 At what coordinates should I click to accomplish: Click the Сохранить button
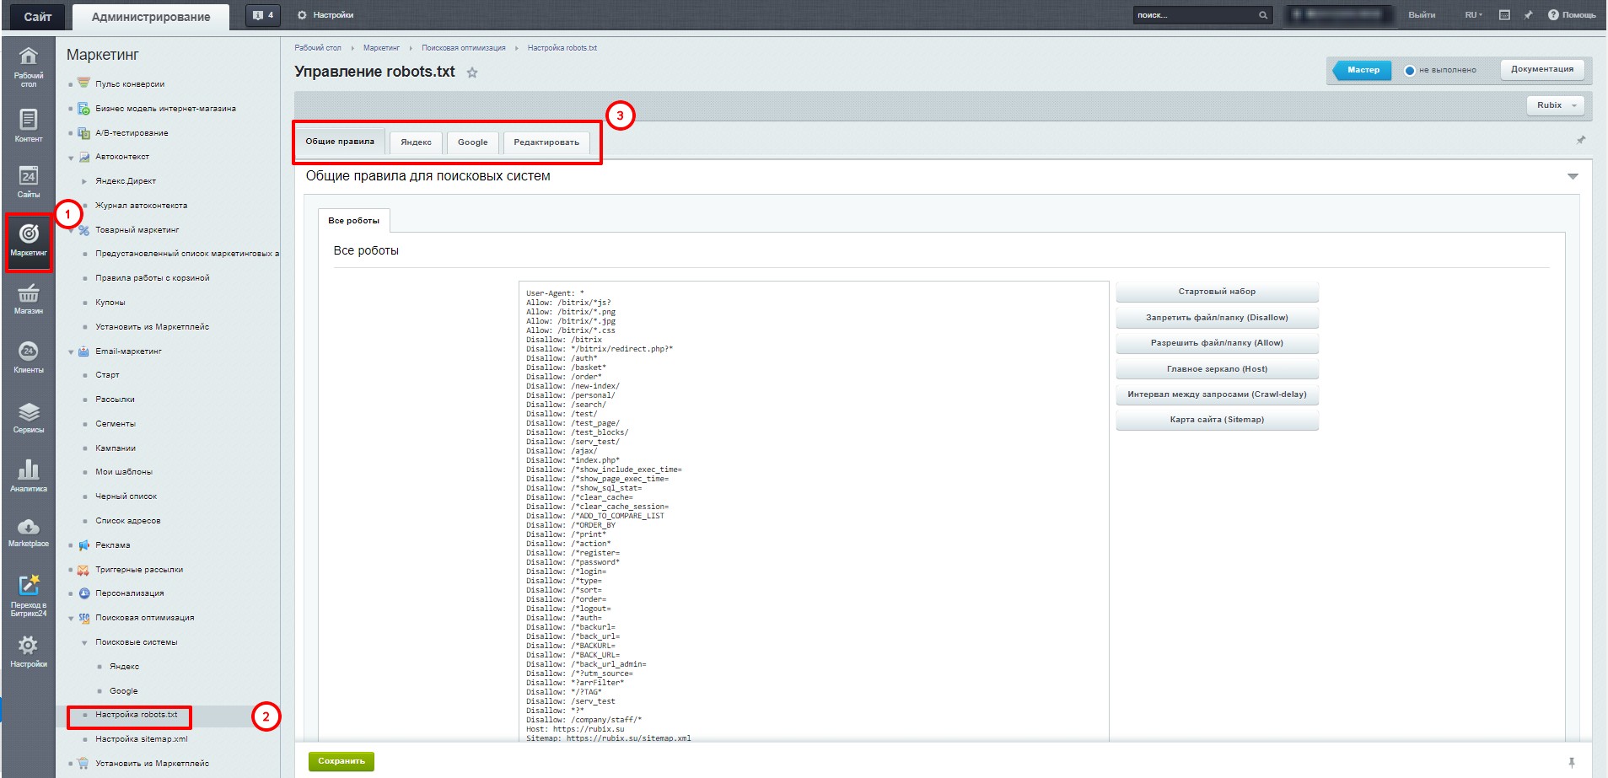pos(341,761)
